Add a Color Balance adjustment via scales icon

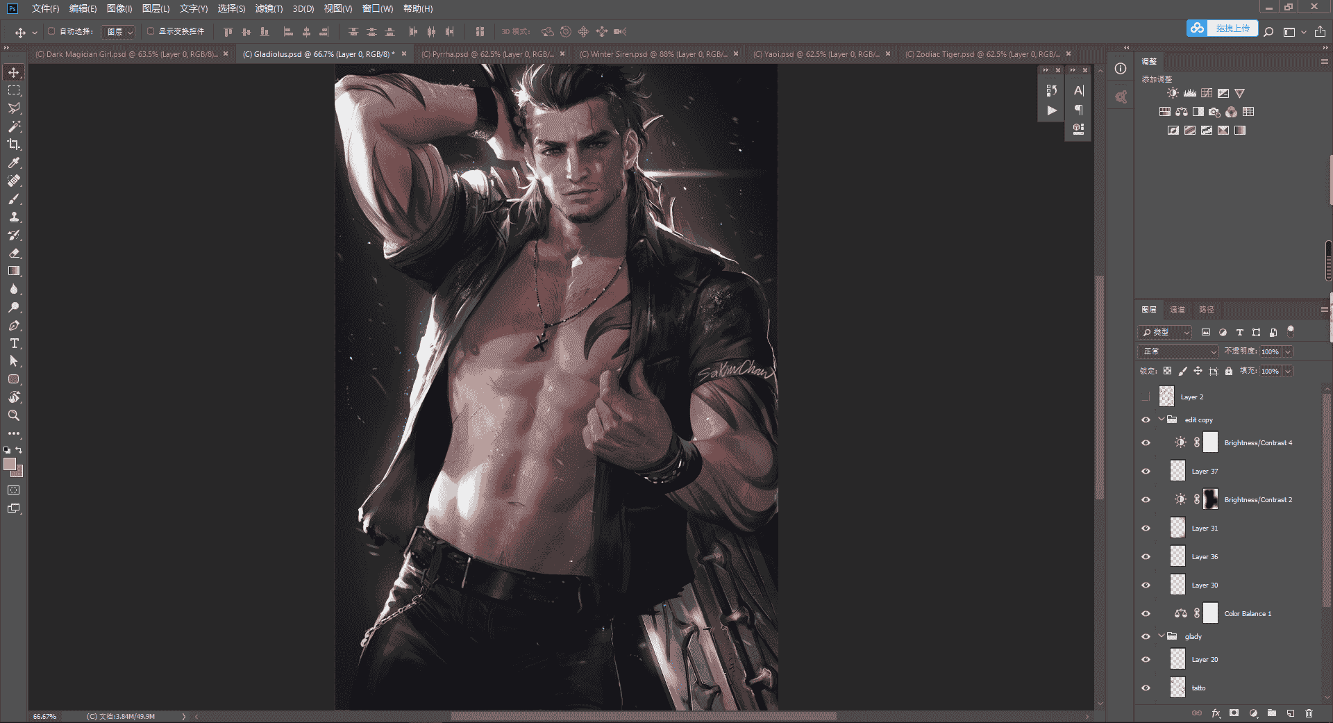pyautogui.click(x=1182, y=112)
